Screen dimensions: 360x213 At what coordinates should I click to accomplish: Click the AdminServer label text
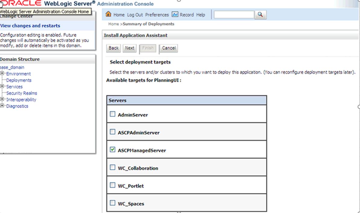click(133, 115)
